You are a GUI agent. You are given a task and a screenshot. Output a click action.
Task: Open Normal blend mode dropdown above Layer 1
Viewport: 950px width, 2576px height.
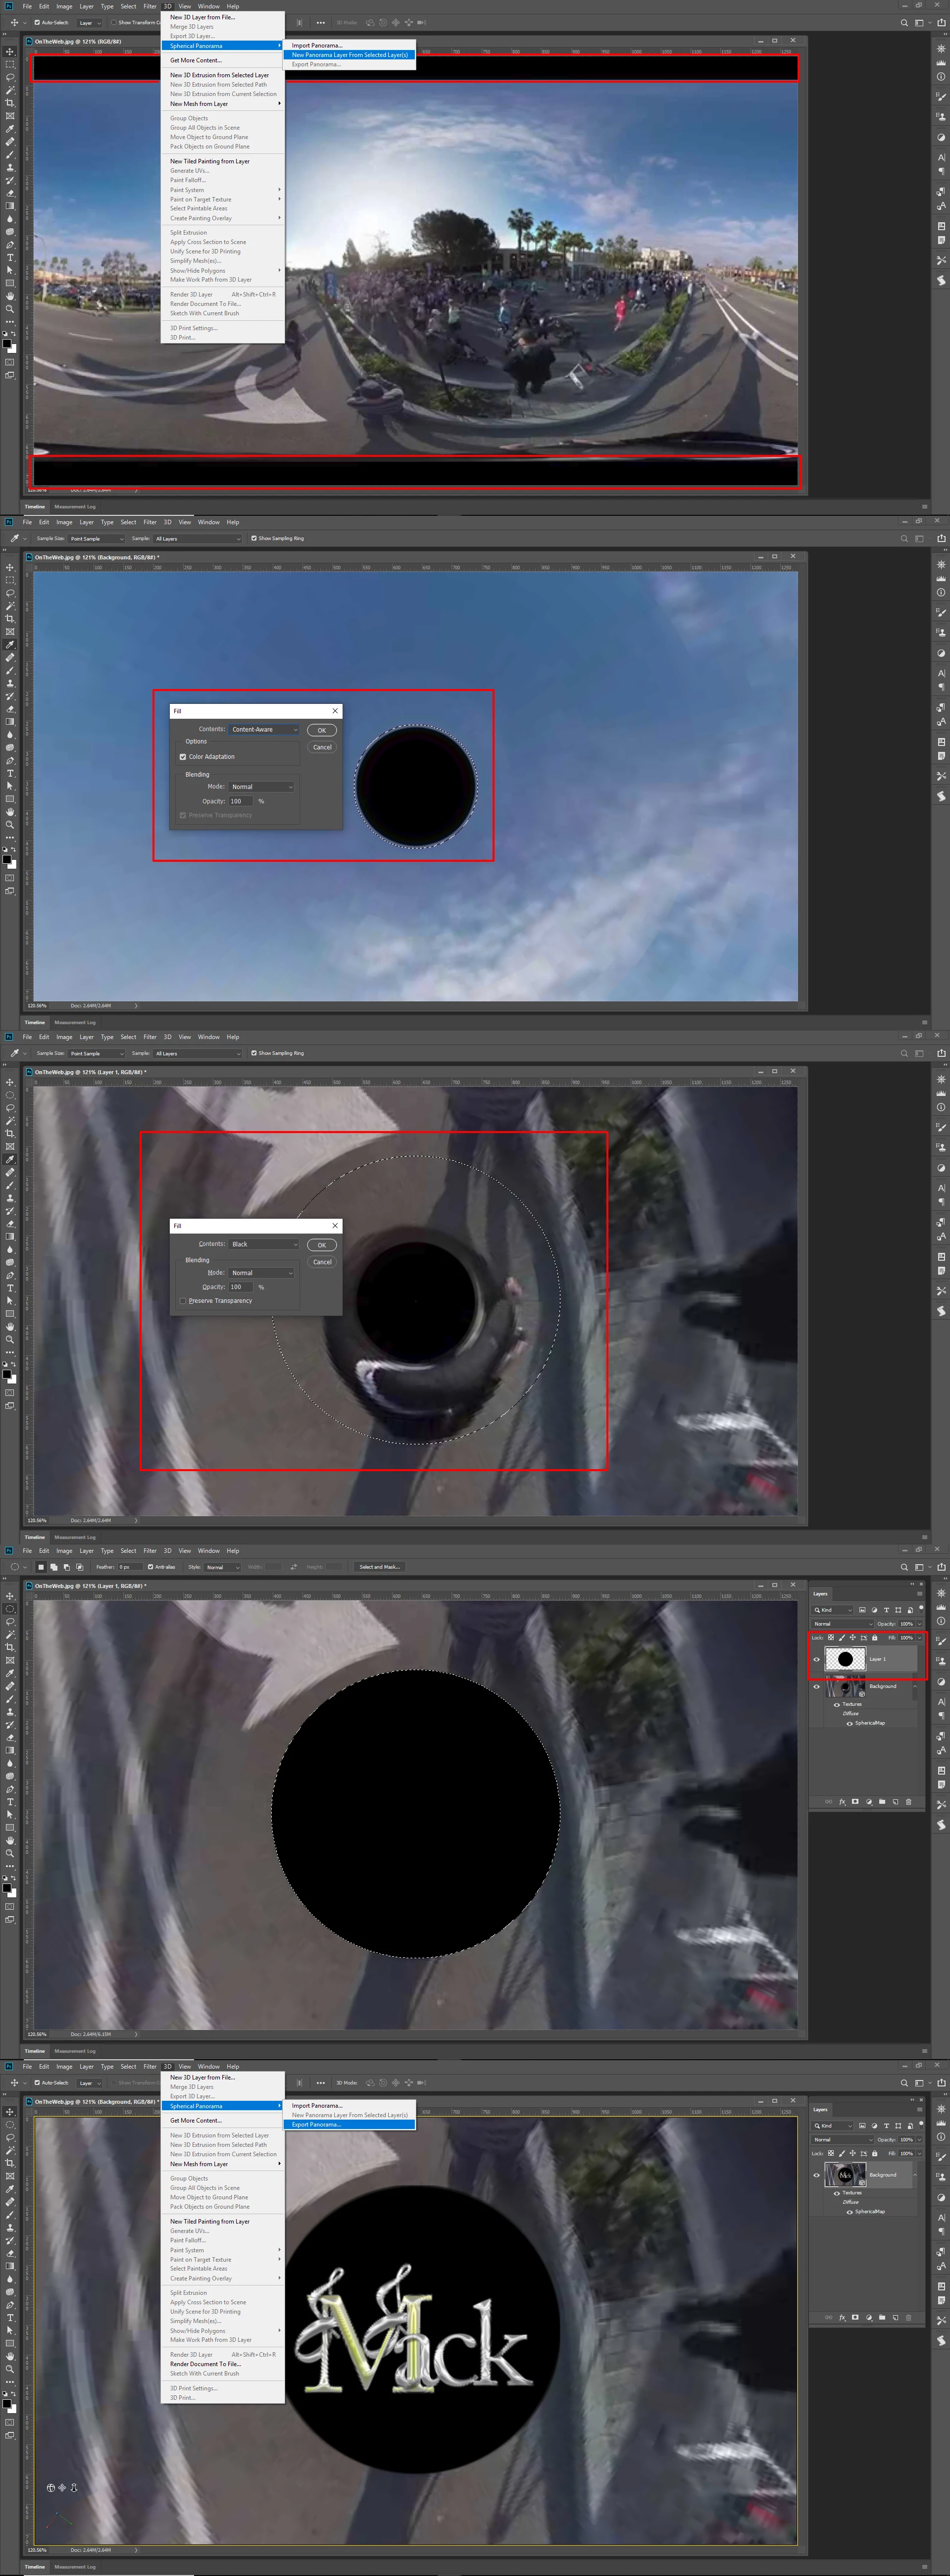pyautogui.click(x=842, y=1624)
